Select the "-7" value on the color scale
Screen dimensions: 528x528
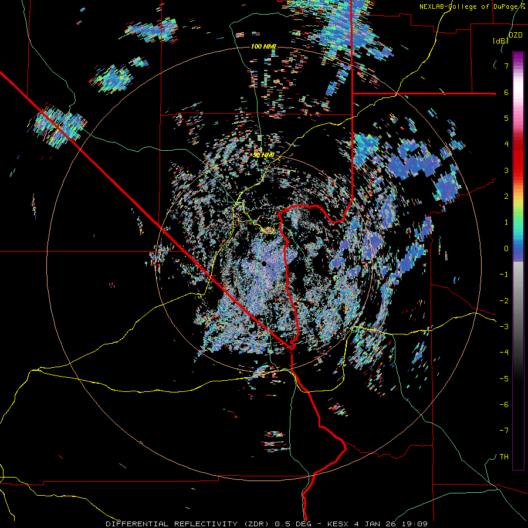pos(504,431)
